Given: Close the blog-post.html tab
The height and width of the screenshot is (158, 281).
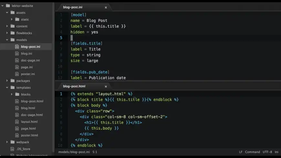Looking at the screenshot, I should (106, 87).
